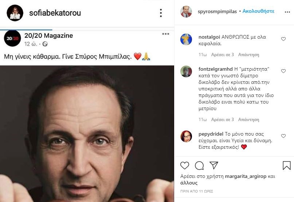Screen dimensions: 294x202
Task: Like the fontzelgramhd comment
Action: (283, 71)
